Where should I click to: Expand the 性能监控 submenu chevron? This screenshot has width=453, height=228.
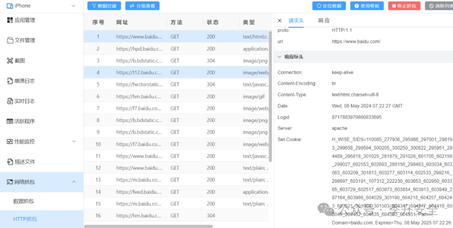pos(73,141)
